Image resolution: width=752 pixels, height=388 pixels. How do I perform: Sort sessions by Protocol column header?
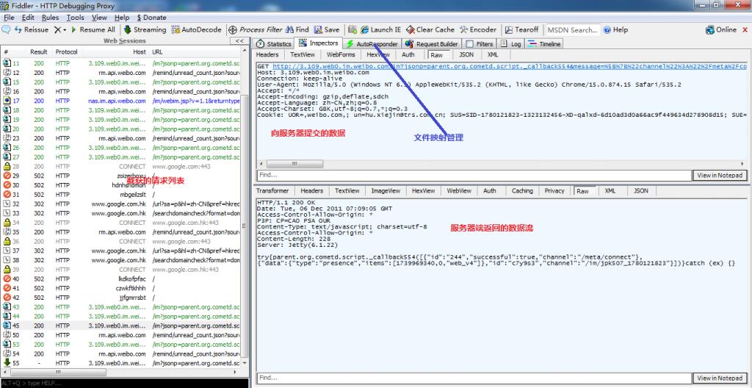[66, 52]
